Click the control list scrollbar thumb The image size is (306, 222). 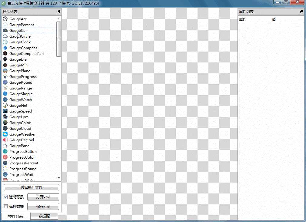click(58, 39)
